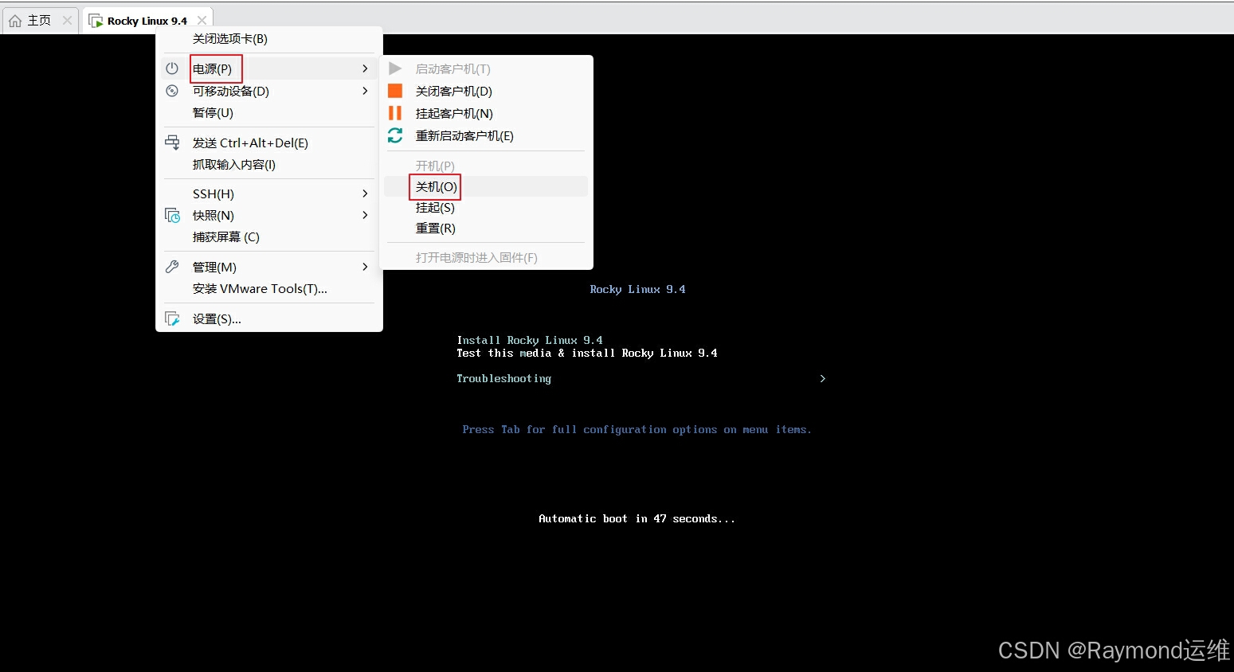Viewport: 1234px width, 672px height.
Task: Select Install Rocky Linux 9.4 boot option
Action: coord(530,340)
